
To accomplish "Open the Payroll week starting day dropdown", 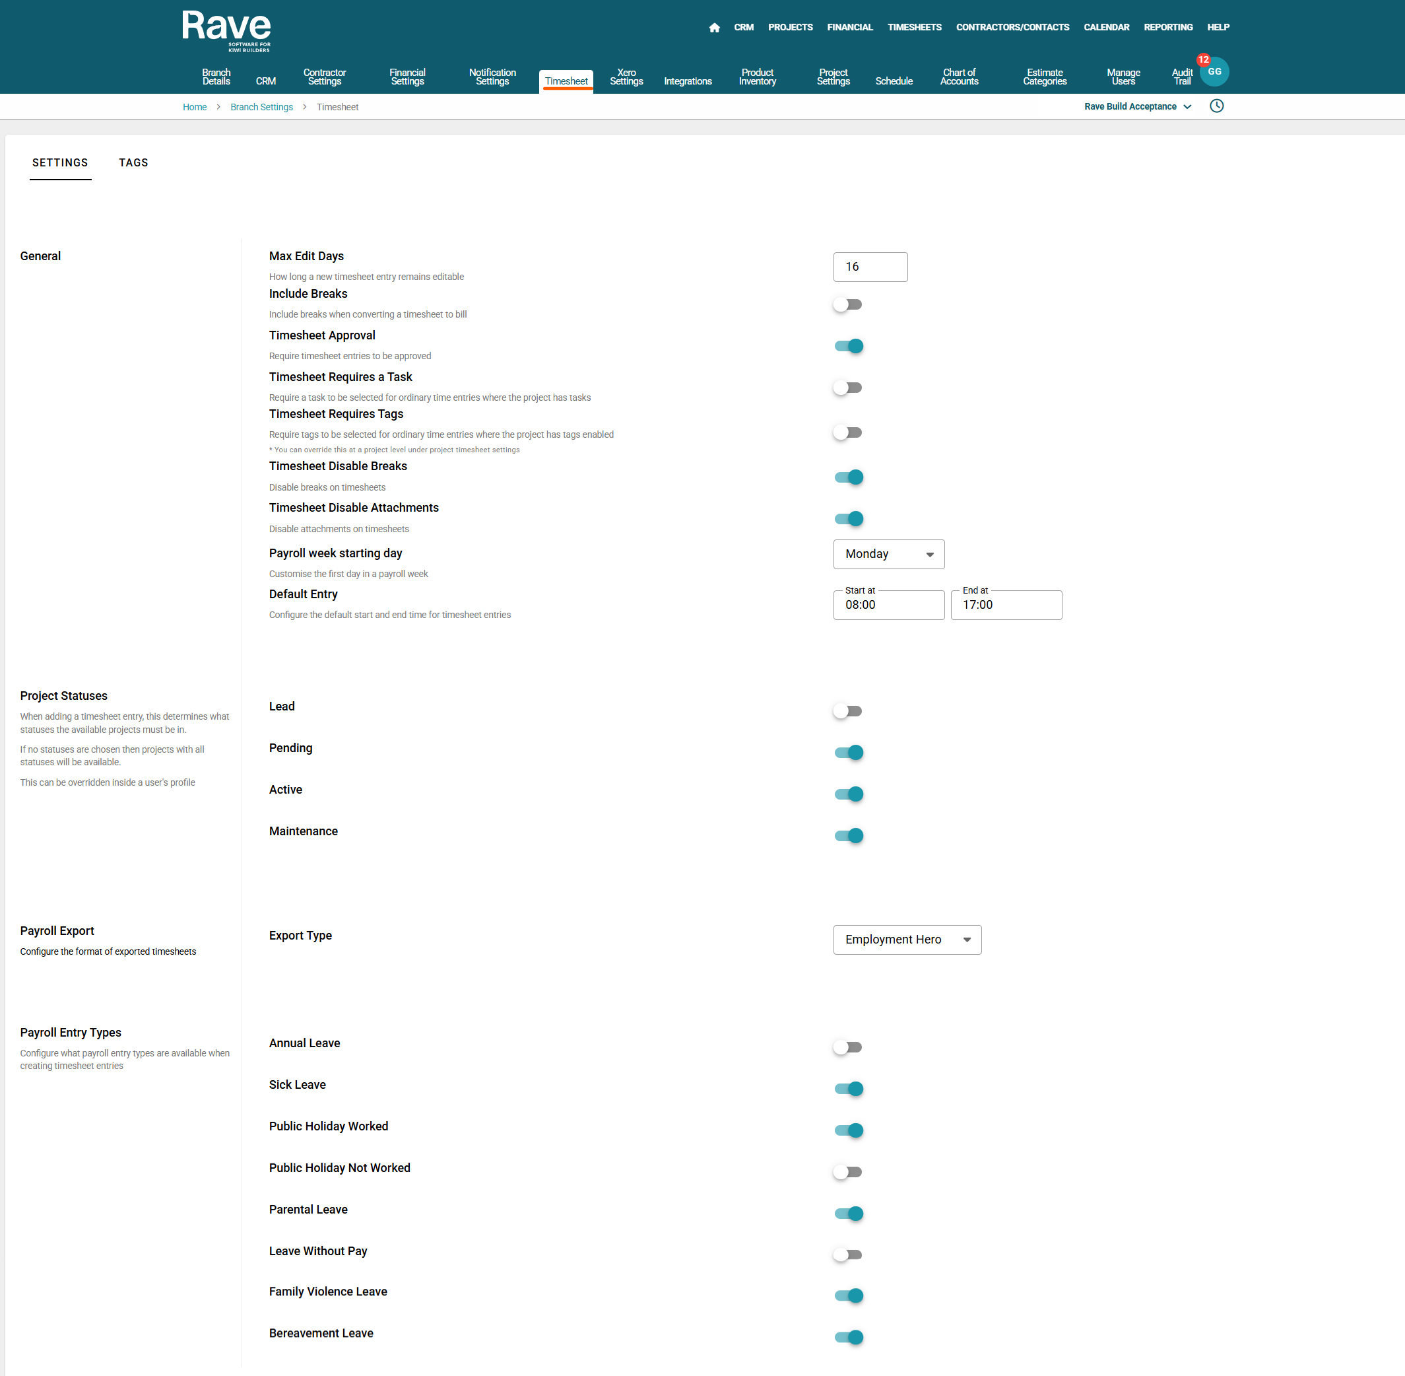I will pyautogui.click(x=888, y=555).
